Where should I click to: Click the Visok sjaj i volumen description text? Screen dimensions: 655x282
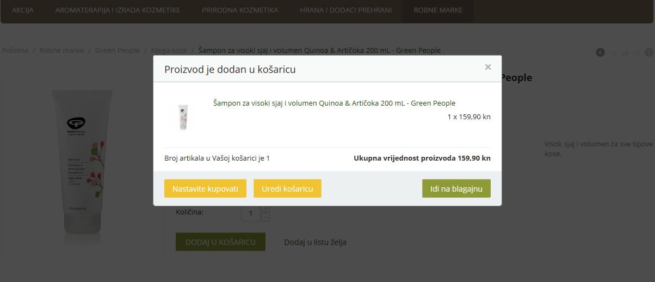click(x=598, y=149)
